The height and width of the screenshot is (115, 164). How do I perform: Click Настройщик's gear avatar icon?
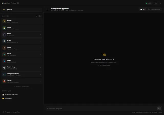(4, 68)
